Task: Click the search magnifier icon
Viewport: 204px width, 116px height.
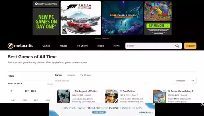Action: coord(177,46)
